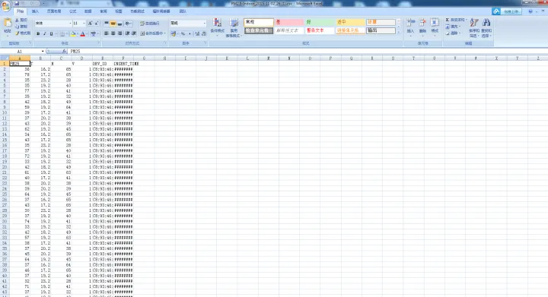The image size is (548, 297).
Task: Click the insert function fx button
Action: [x=64, y=51]
